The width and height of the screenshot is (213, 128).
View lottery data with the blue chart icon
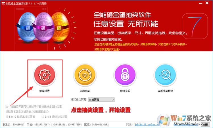click(x=165, y=75)
